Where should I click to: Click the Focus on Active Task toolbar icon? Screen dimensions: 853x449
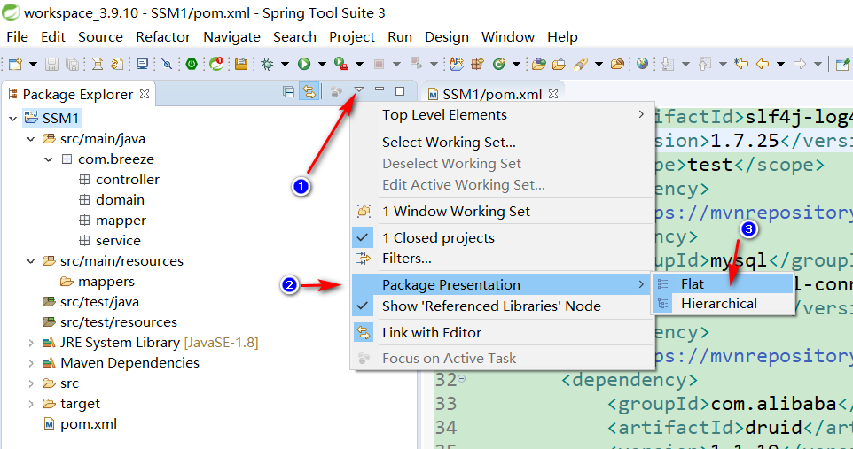pyautogui.click(x=336, y=91)
